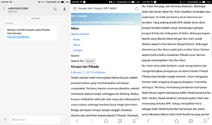Tap the back arrow in SMS conversation header
Image resolution: width=212 pixels, height=125 pixels.
click(4, 9)
